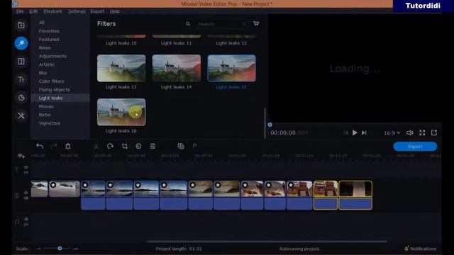Click the Add track icon

(x=21, y=156)
